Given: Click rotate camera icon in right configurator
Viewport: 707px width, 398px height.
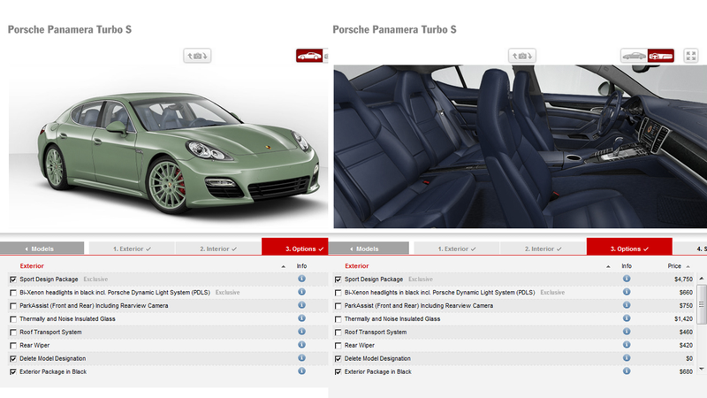Looking at the screenshot, I should coord(522,56).
